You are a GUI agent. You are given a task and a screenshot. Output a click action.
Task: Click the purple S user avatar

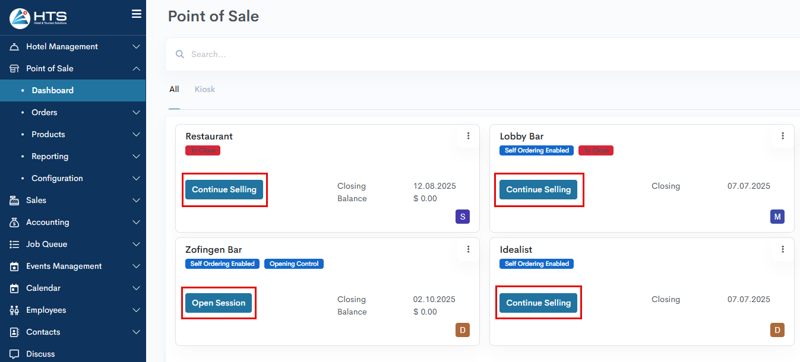(x=463, y=217)
